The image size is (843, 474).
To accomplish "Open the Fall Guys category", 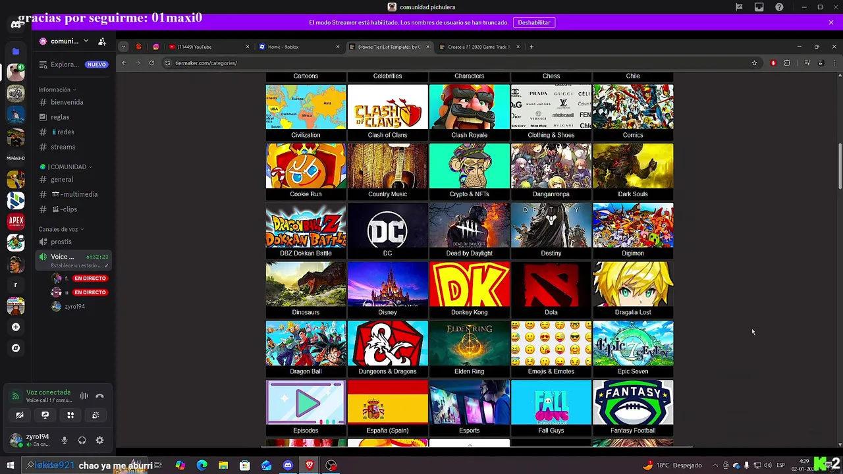I will (551, 408).
